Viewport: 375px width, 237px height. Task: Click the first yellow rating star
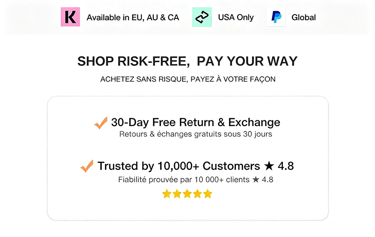tap(167, 194)
